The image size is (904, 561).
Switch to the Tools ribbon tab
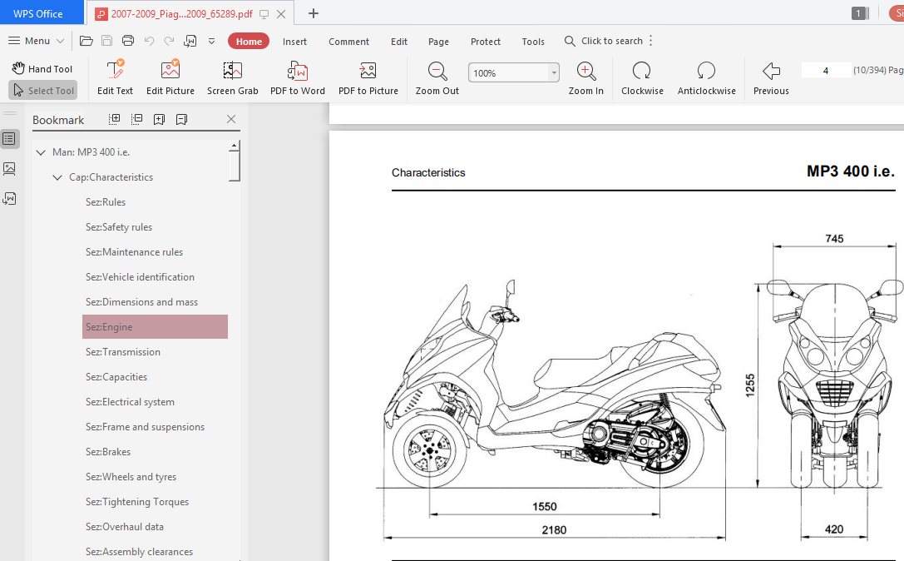(533, 42)
